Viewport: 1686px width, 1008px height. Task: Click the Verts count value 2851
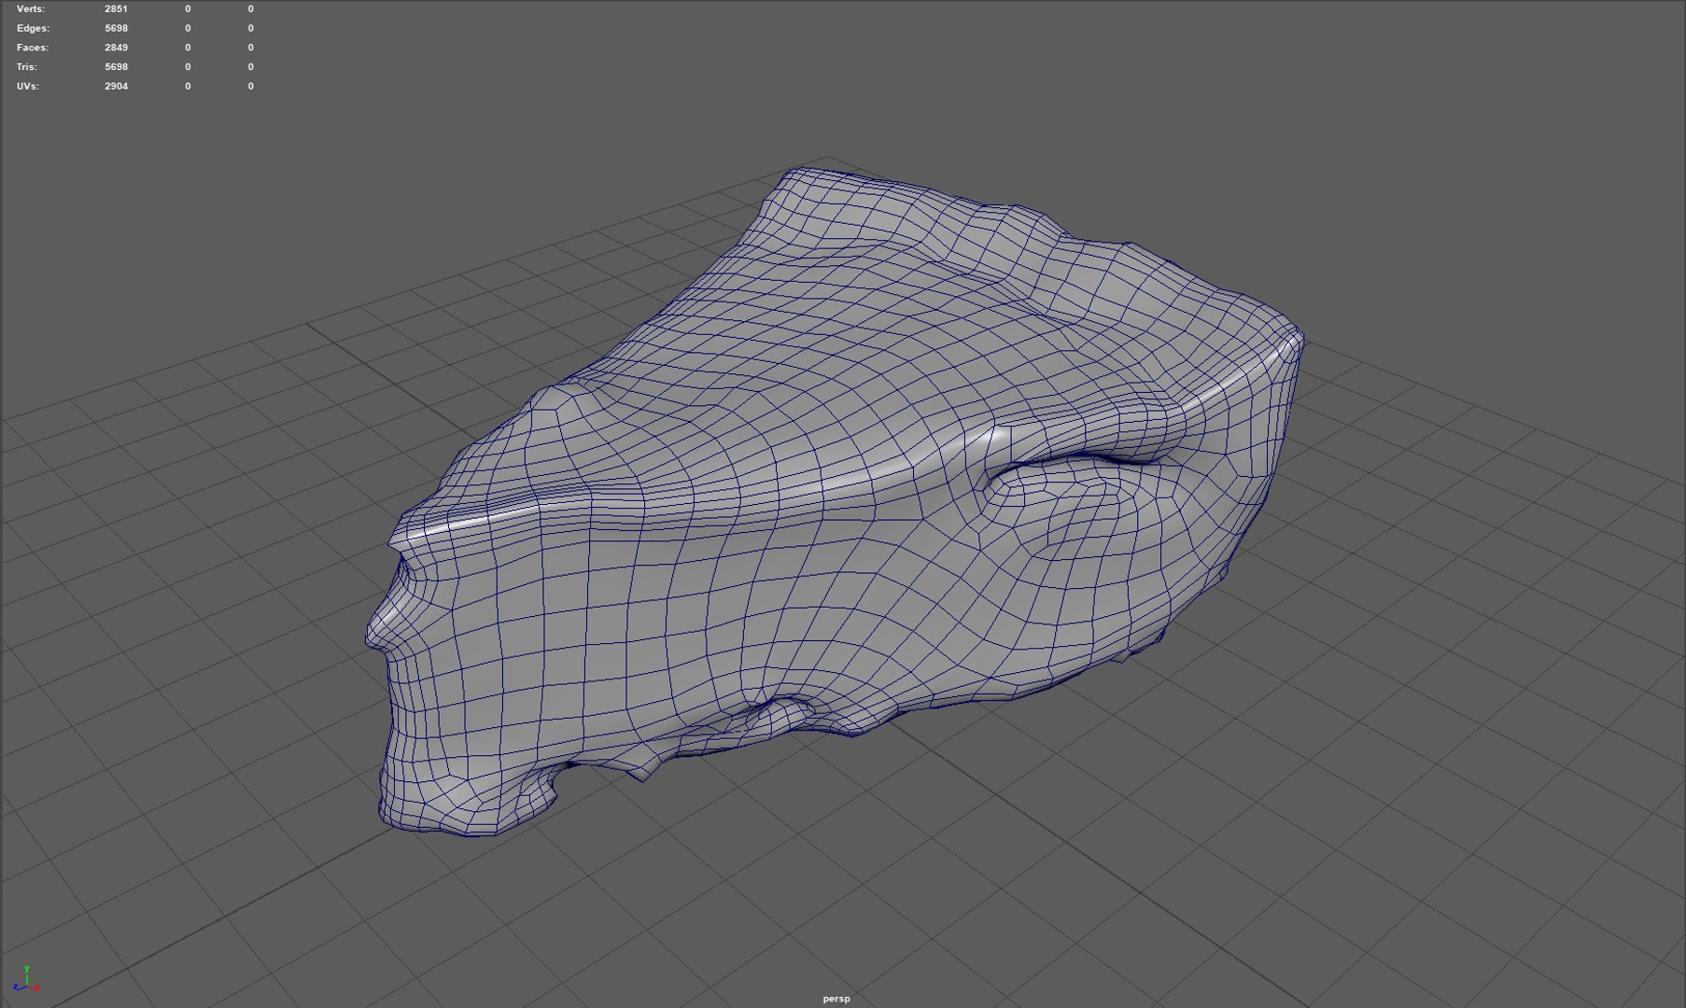tap(116, 8)
